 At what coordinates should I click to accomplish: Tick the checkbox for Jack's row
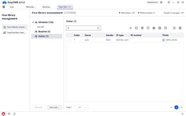(69, 40)
